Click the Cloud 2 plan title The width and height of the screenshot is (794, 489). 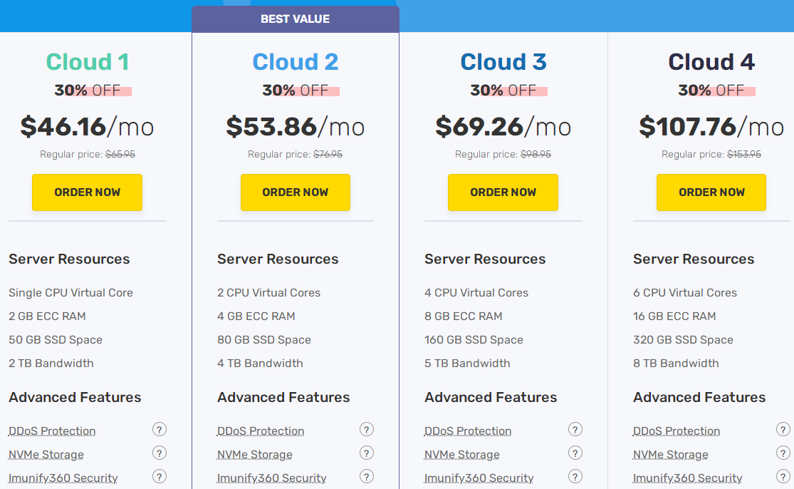296,62
